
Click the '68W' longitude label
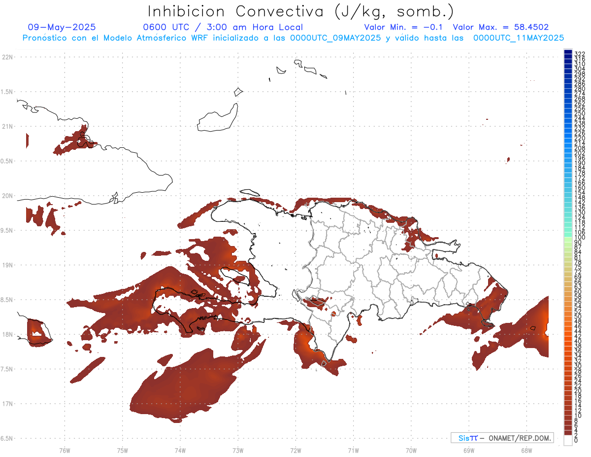[526, 450]
